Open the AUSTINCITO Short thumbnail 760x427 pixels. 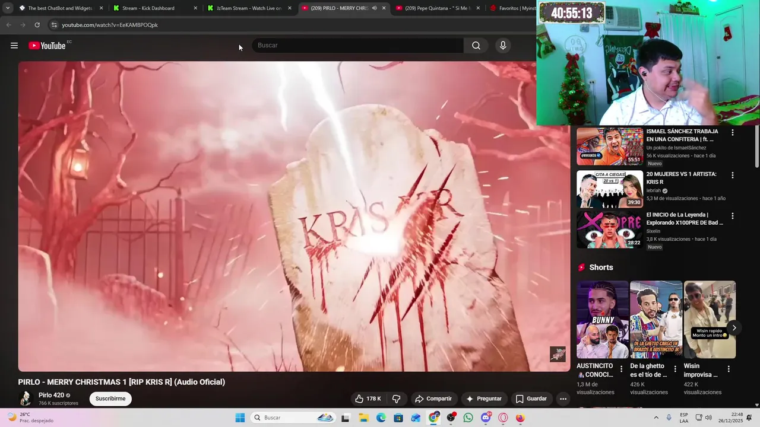(x=603, y=320)
